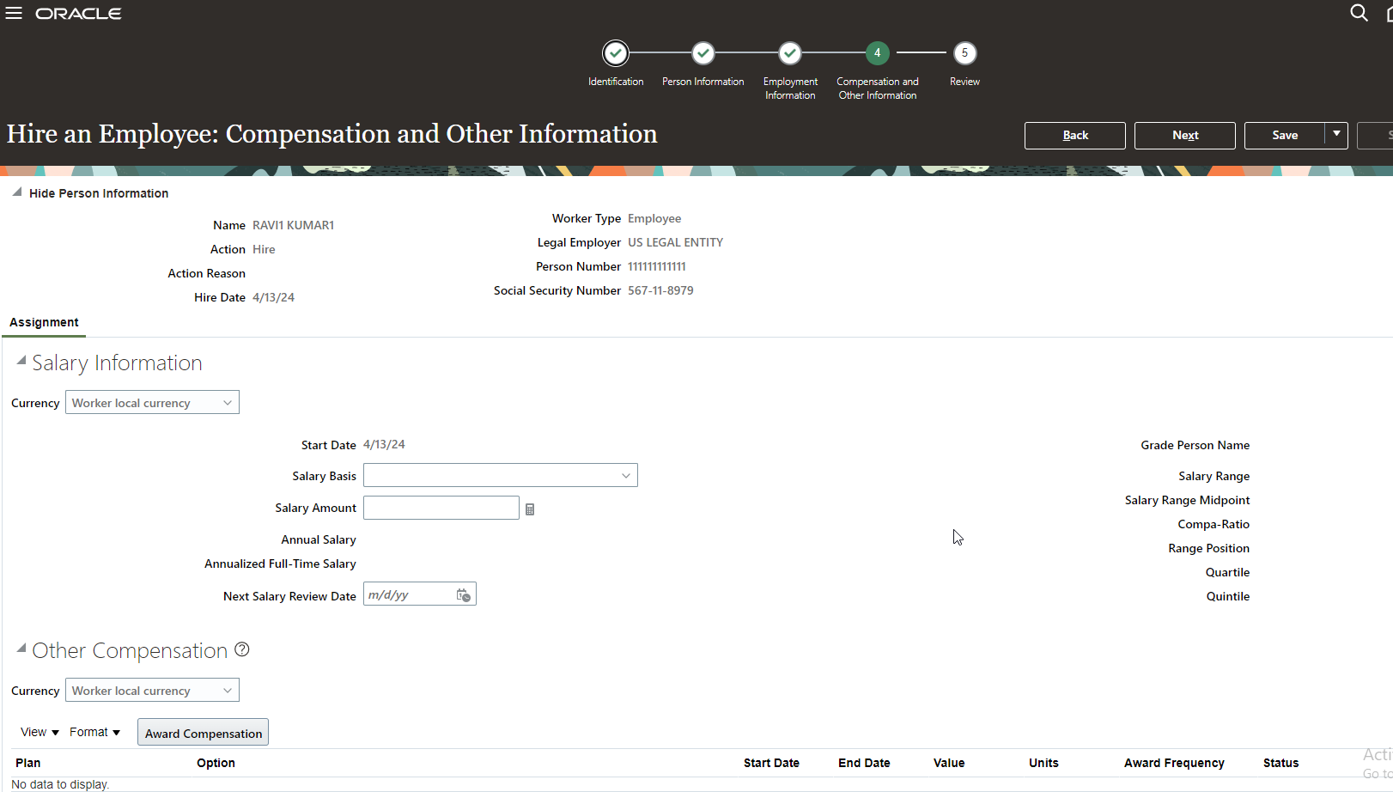Image resolution: width=1393 pixels, height=792 pixels.
Task: Click Award Frequency column header
Action: (1174, 763)
